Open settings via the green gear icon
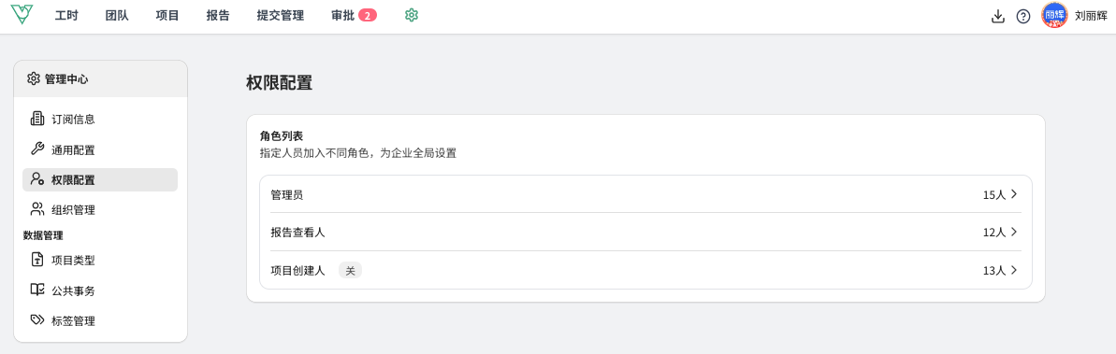1116x354 pixels. [x=412, y=15]
